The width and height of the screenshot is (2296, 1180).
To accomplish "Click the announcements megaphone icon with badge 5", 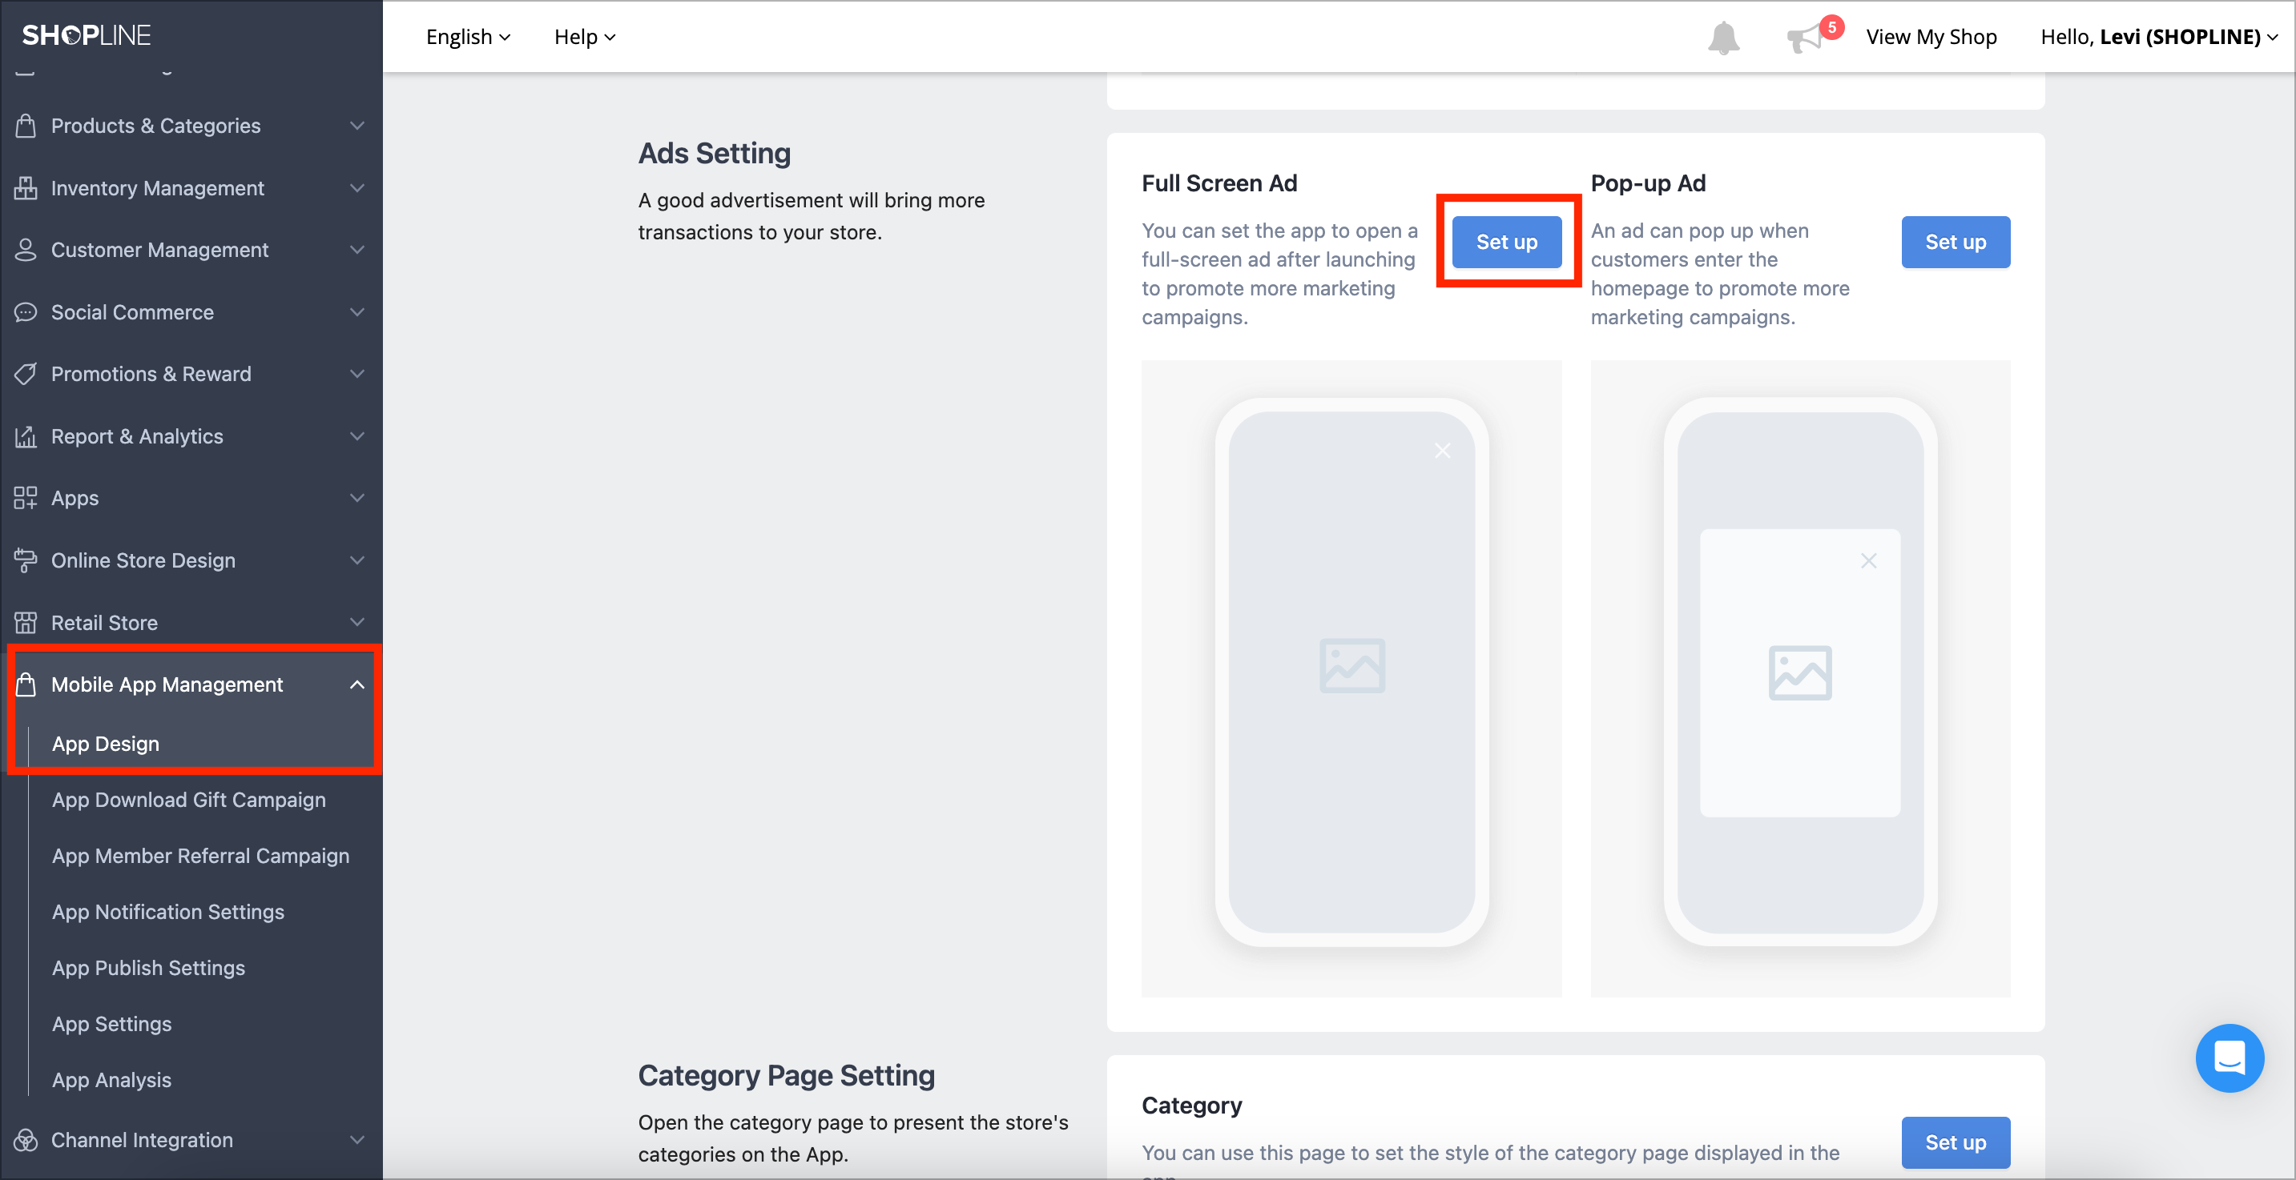I will click(1806, 37).
